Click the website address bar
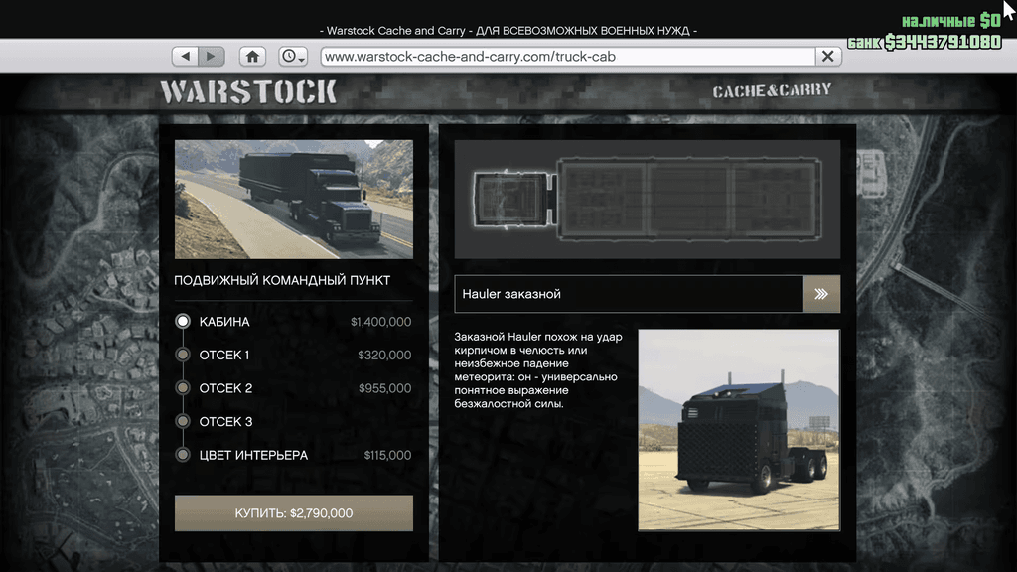Screen dimensions: 1017x572 point(568,57)
